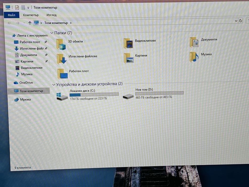This screenshot has width=249, height=187.
Task: Go to Работен плот in the sidebar
Action: tap(27, 42)
